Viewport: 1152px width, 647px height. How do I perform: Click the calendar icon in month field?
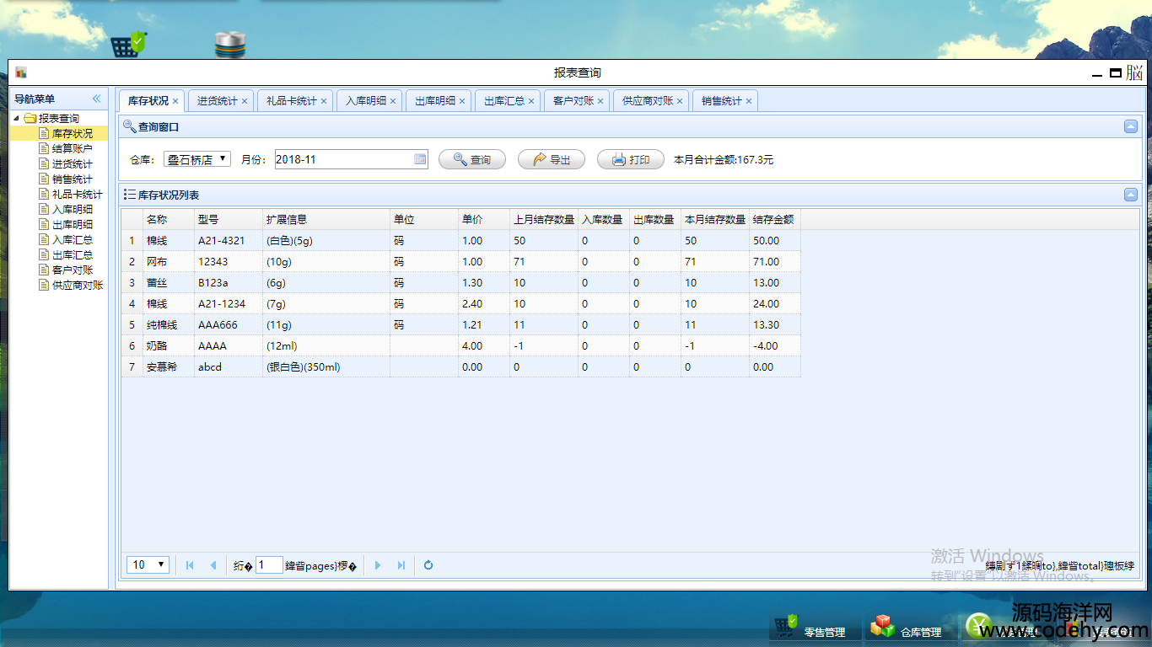(420, 159)
